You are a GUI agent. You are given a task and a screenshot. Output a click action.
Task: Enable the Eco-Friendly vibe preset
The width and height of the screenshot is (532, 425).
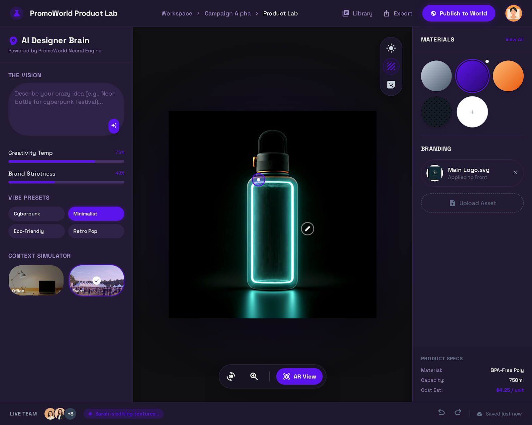click(36, 231)
